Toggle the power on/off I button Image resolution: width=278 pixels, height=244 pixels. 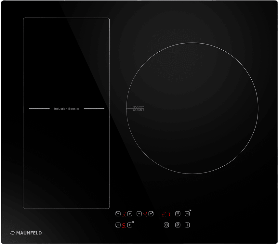(x=187, y=225)
